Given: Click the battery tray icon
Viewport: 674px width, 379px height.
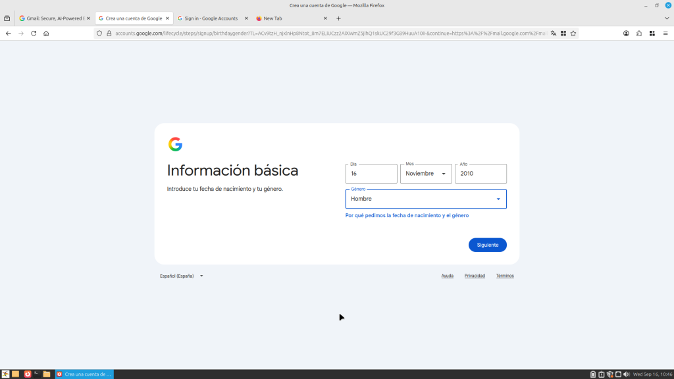Looking at the screenshot, I should pyautogui.click(x=593, y=374).
